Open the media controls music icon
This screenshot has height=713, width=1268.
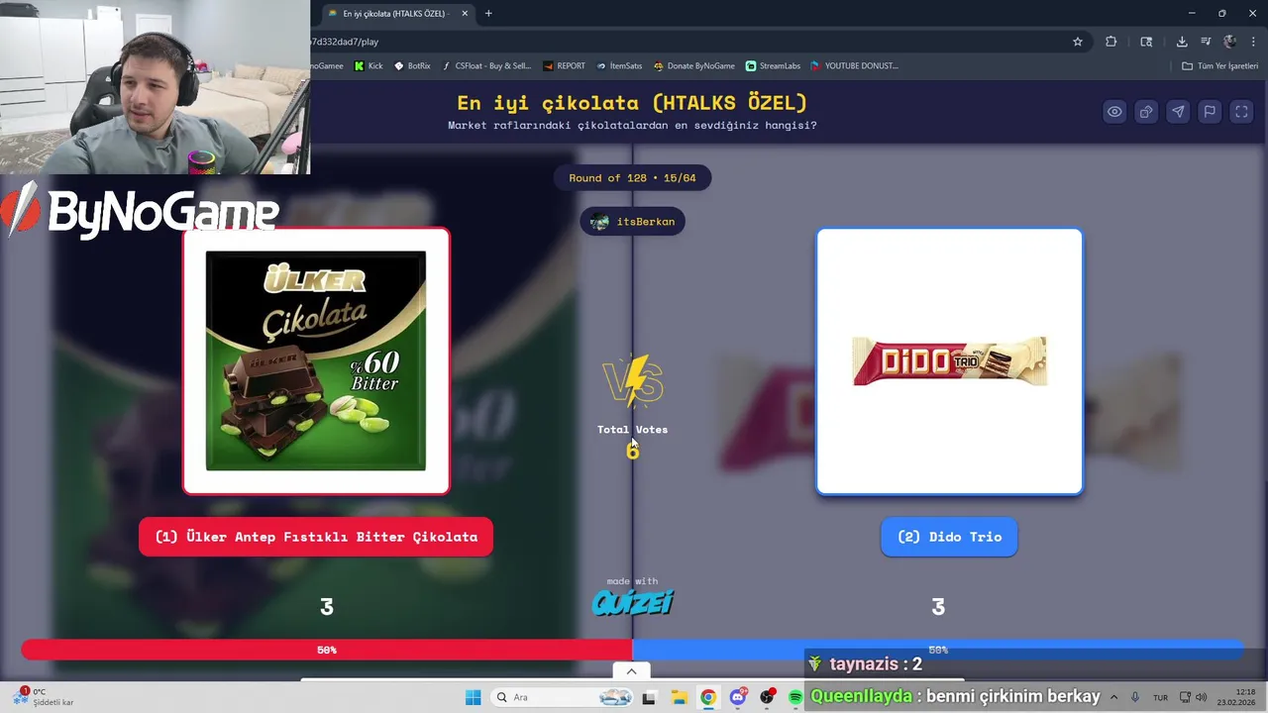coord(1206,42)
